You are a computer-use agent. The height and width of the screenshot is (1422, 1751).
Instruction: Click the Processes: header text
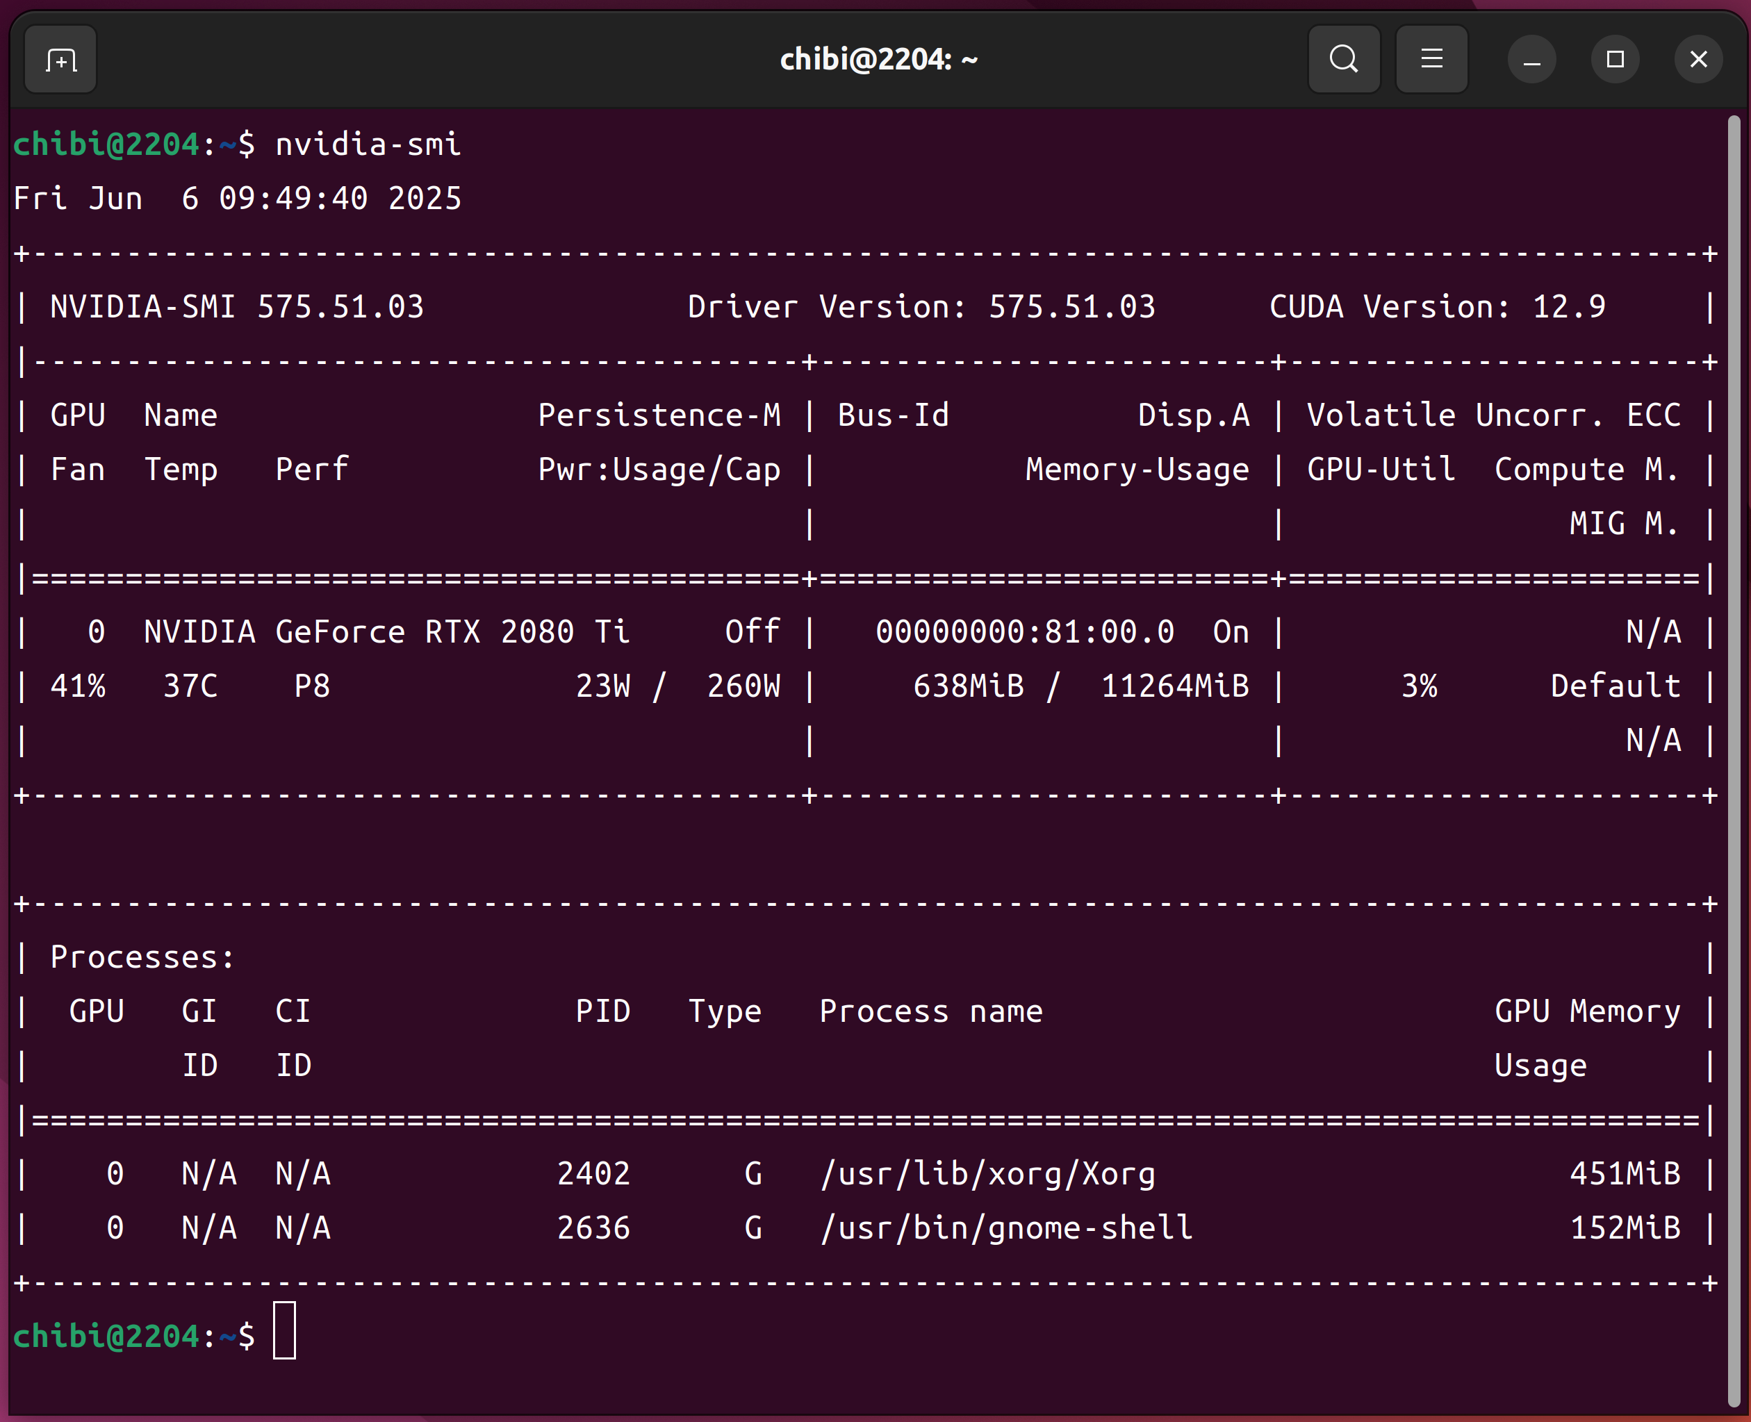coord(142,957)
